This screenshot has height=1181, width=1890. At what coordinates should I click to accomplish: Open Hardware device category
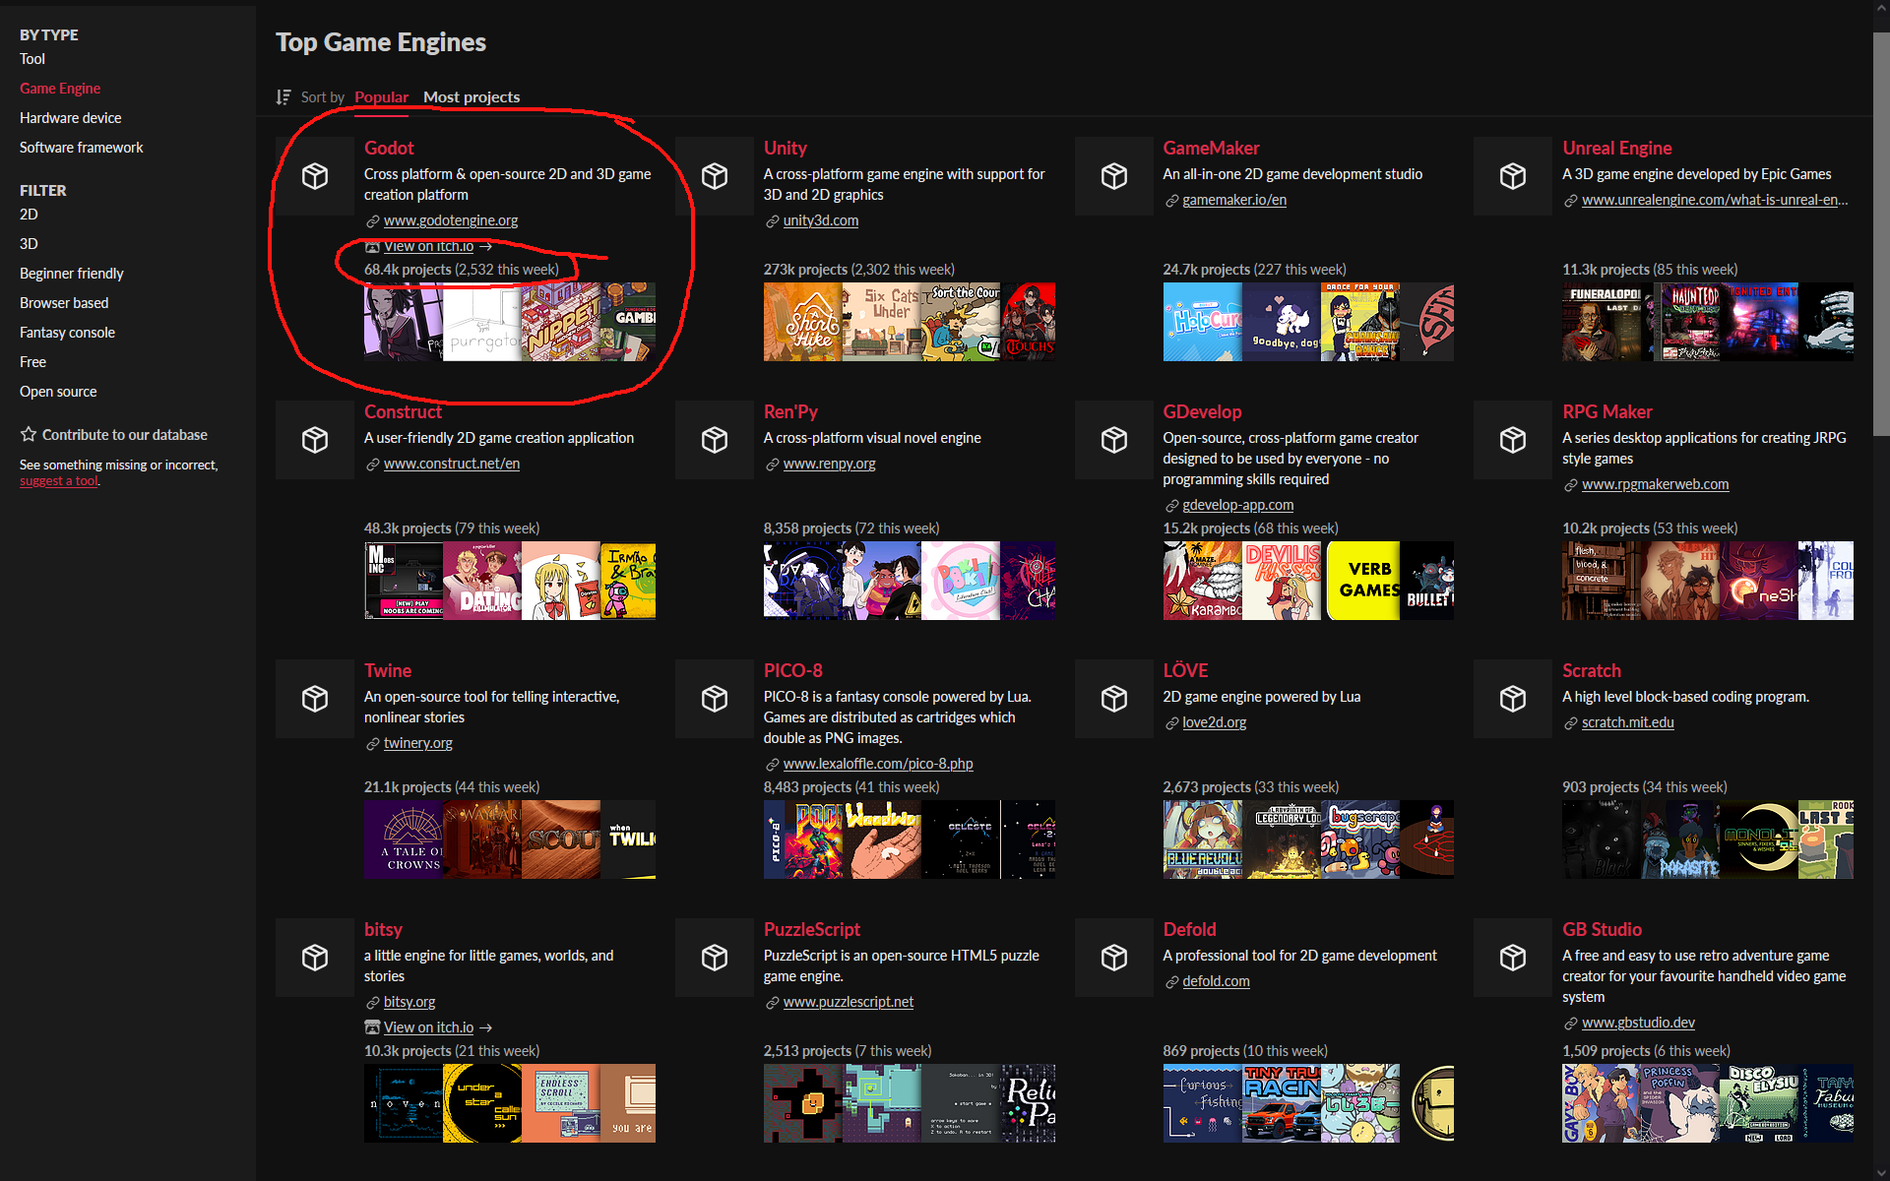(71, 118)
